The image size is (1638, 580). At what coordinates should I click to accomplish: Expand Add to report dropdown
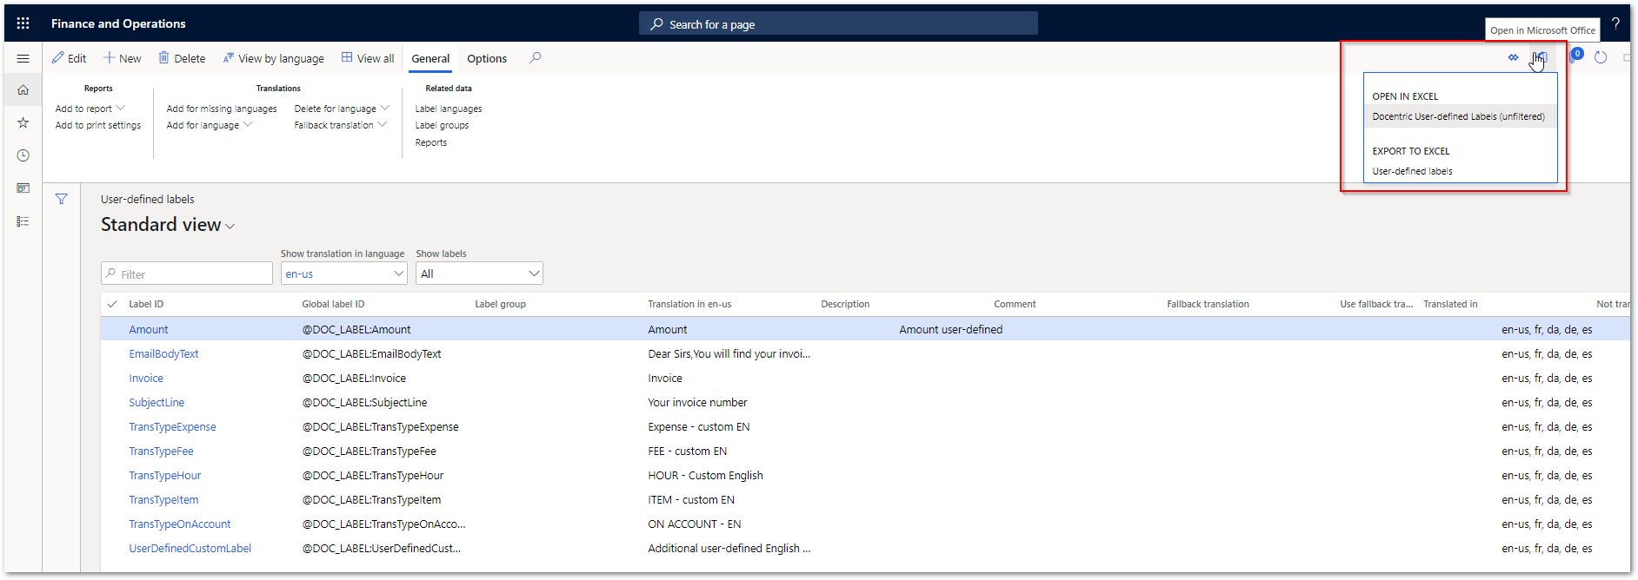click(90, 109)
